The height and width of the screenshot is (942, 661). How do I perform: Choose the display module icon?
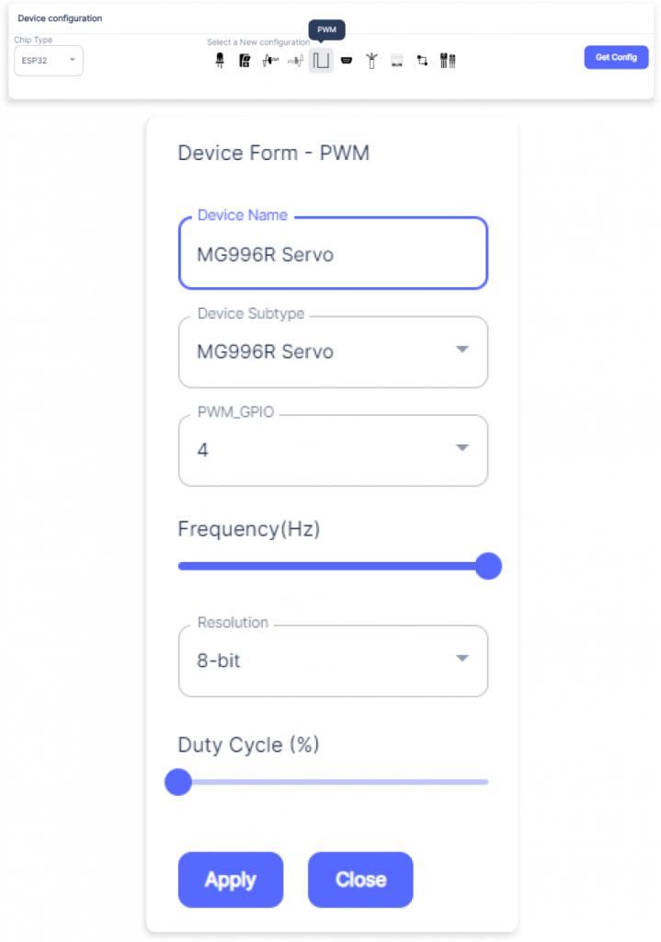pos(397,61)
